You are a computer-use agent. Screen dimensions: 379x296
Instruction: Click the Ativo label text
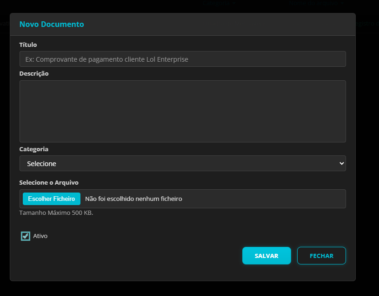tap(40, 236)
